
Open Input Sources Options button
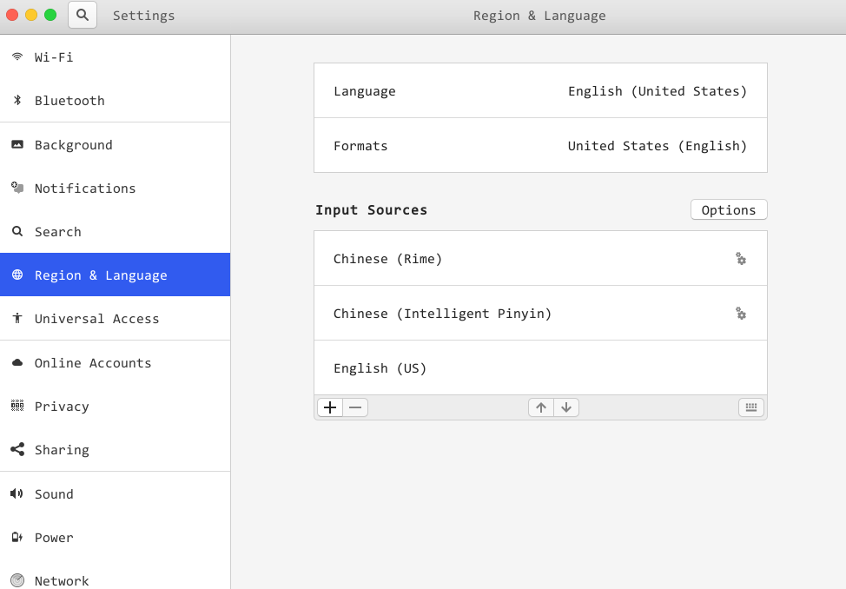click(729, 209)
